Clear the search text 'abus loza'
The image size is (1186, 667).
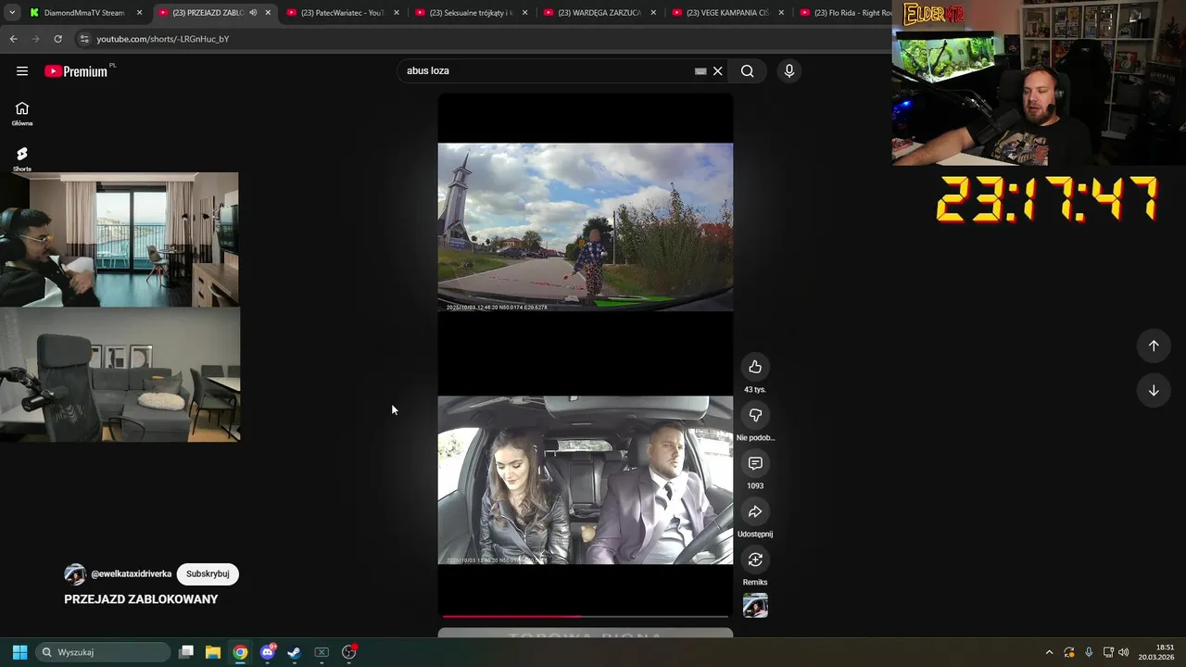tap(717, 71)
